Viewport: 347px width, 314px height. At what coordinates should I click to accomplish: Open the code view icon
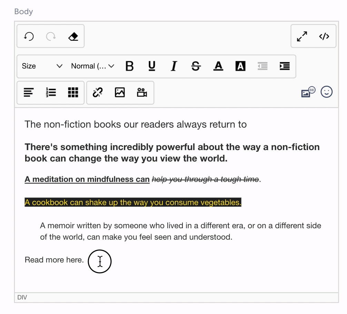pos(324,36)
